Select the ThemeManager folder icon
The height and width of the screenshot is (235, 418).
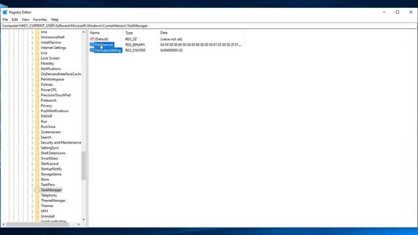click(37, 200)
